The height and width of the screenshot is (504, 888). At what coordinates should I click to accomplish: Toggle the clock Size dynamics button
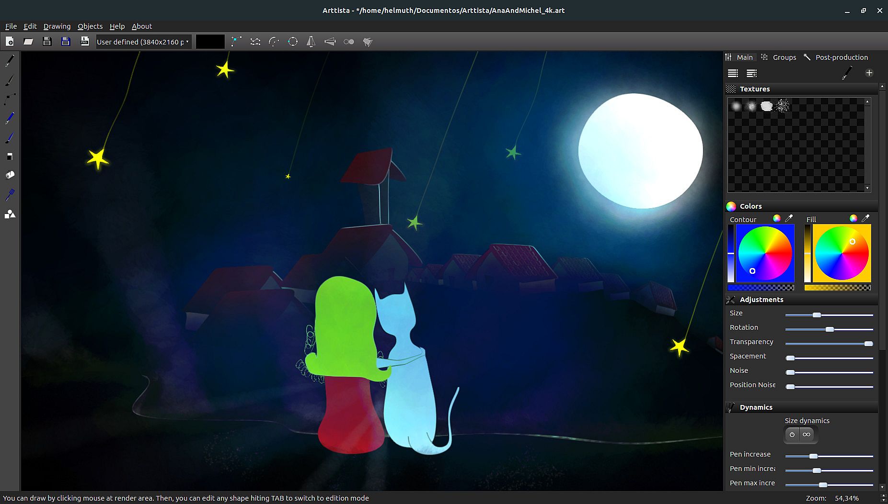click(x=792, y=435)
